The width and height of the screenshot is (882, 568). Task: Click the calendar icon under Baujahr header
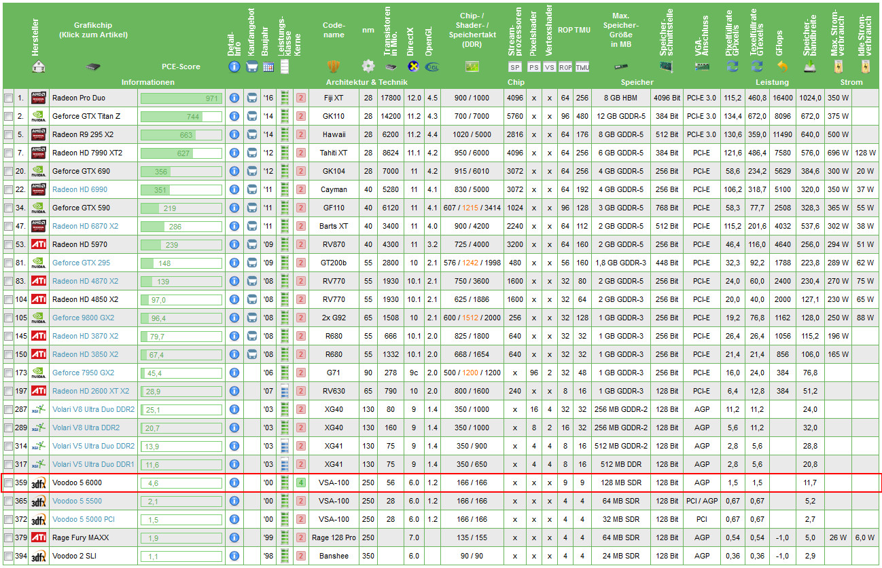tap(268, 67)
